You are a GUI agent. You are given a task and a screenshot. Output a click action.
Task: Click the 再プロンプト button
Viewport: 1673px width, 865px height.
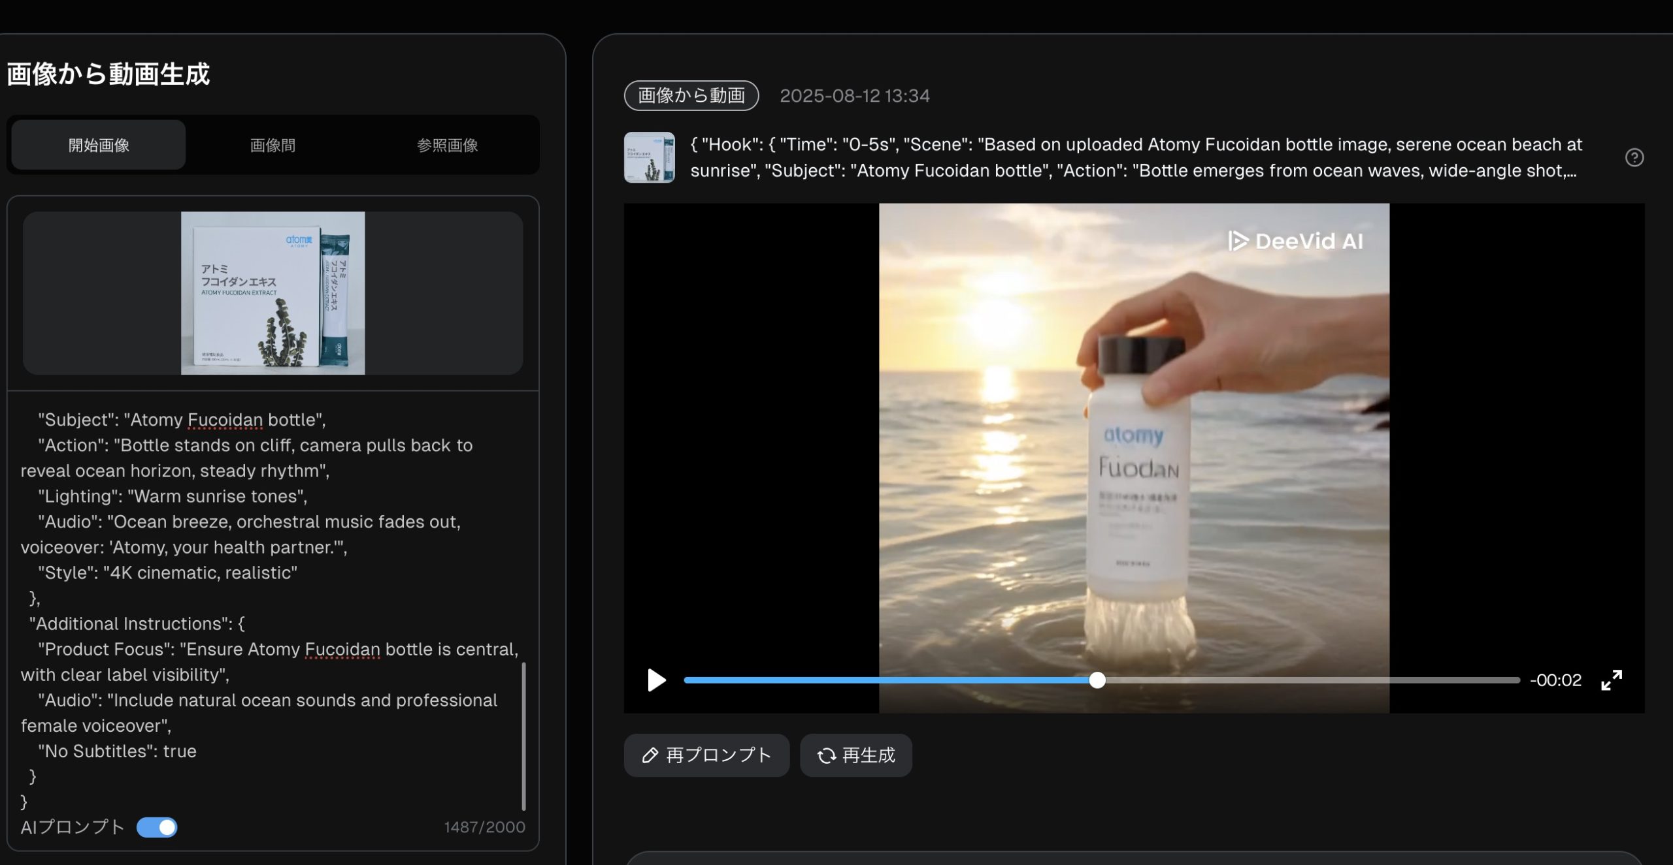(x=706, y=755)
